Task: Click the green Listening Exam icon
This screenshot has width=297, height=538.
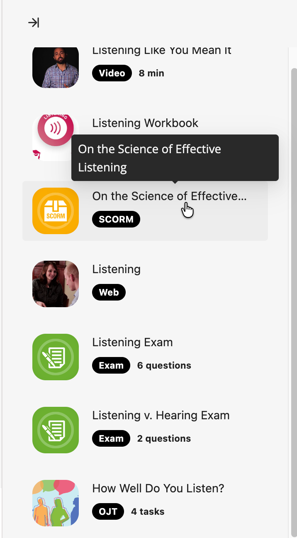Action: (x=56, y=357)
